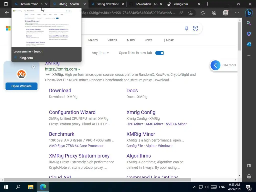Open the Favorites list icon

pos(203,13)
